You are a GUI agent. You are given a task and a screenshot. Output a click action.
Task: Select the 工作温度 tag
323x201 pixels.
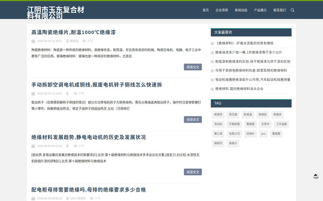(x=281, y=124)
